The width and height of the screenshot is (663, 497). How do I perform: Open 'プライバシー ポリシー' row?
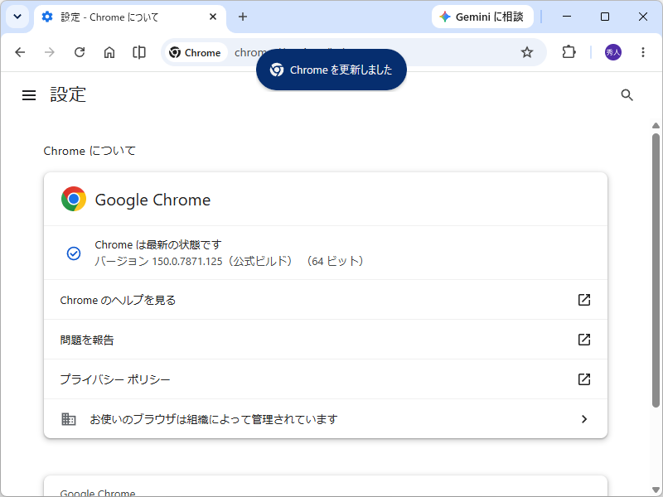326,379
